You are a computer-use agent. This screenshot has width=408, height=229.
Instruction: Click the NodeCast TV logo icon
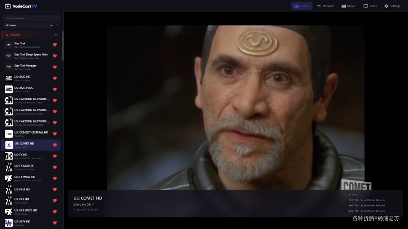[x=8, y=6]
